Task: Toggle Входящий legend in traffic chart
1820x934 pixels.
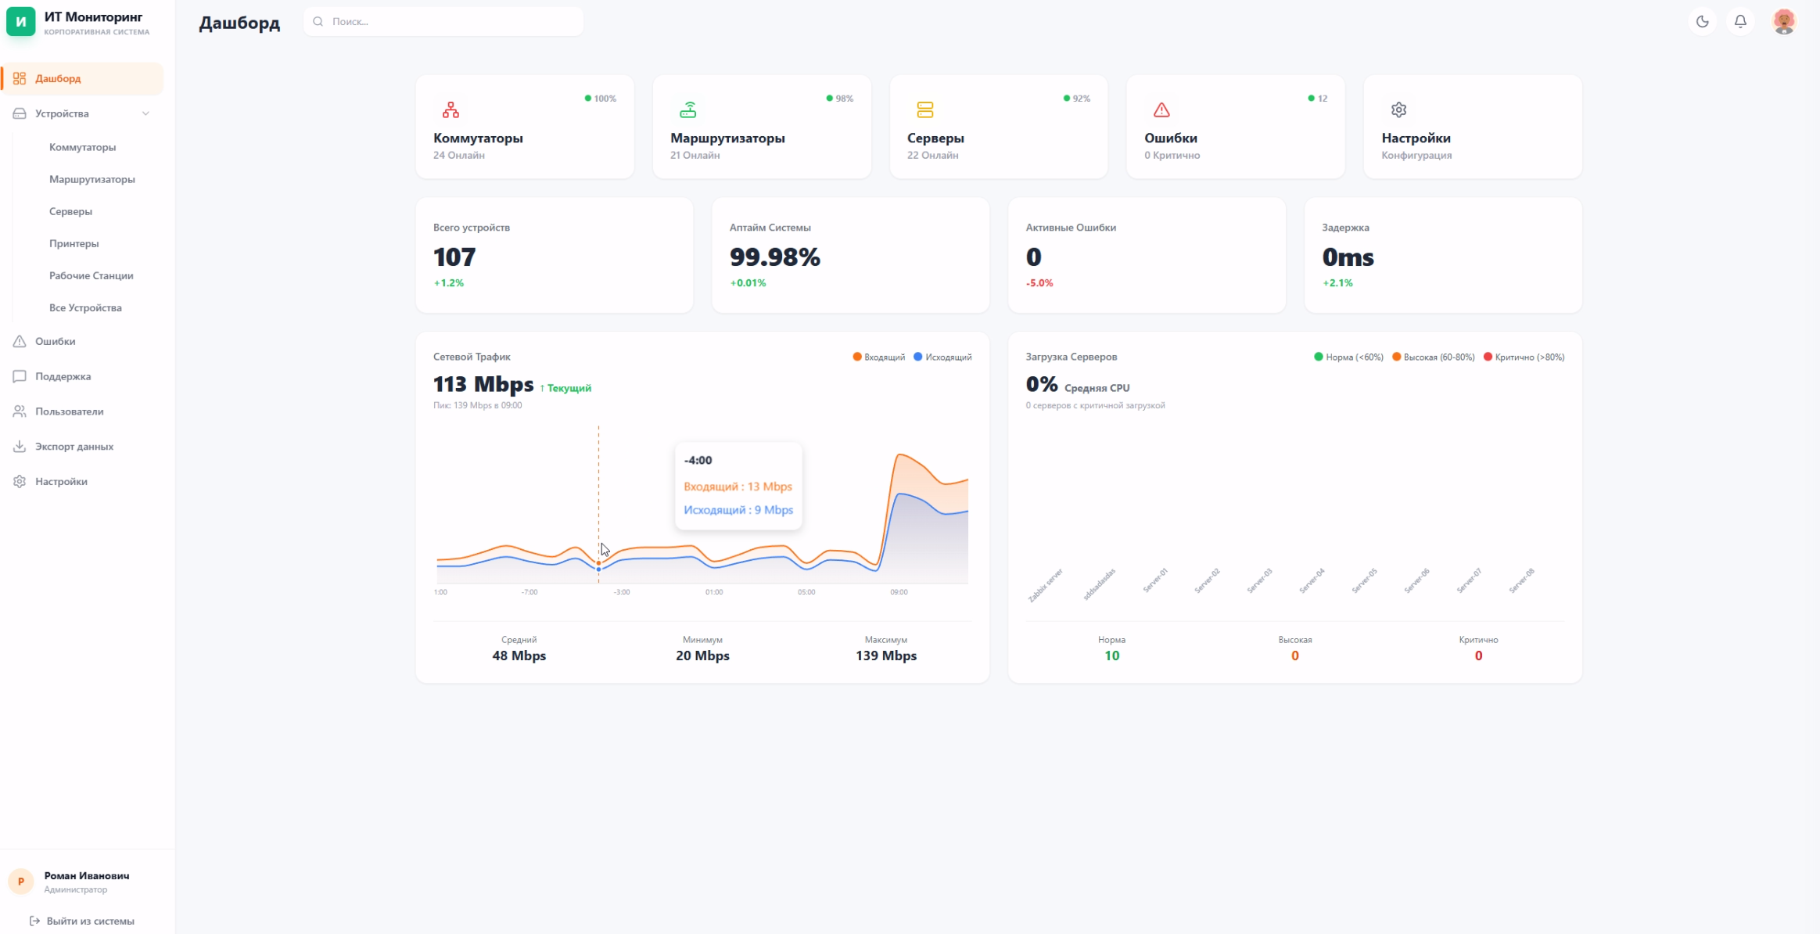Action: coord(879,357)
